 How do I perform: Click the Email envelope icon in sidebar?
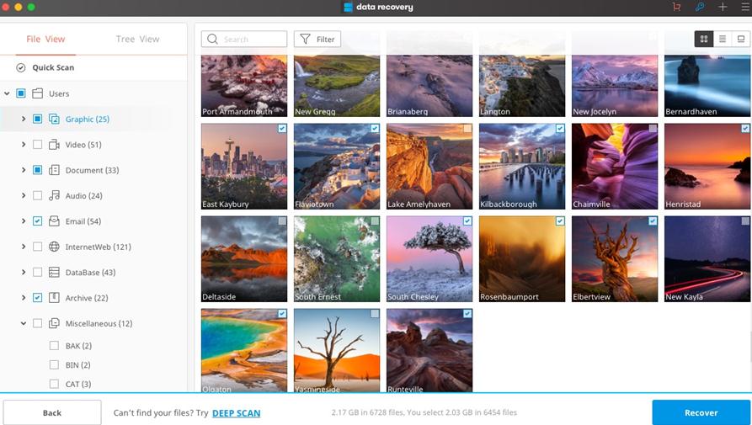pos(54,221)
